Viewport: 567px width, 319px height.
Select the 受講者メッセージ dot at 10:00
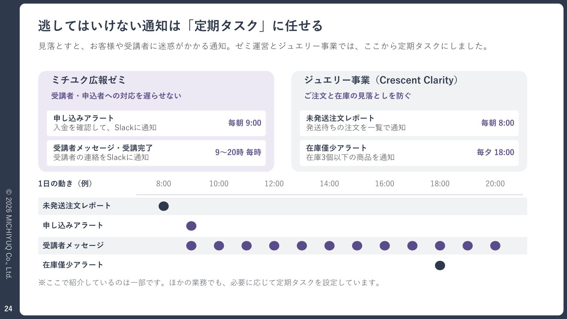(219, 246)
